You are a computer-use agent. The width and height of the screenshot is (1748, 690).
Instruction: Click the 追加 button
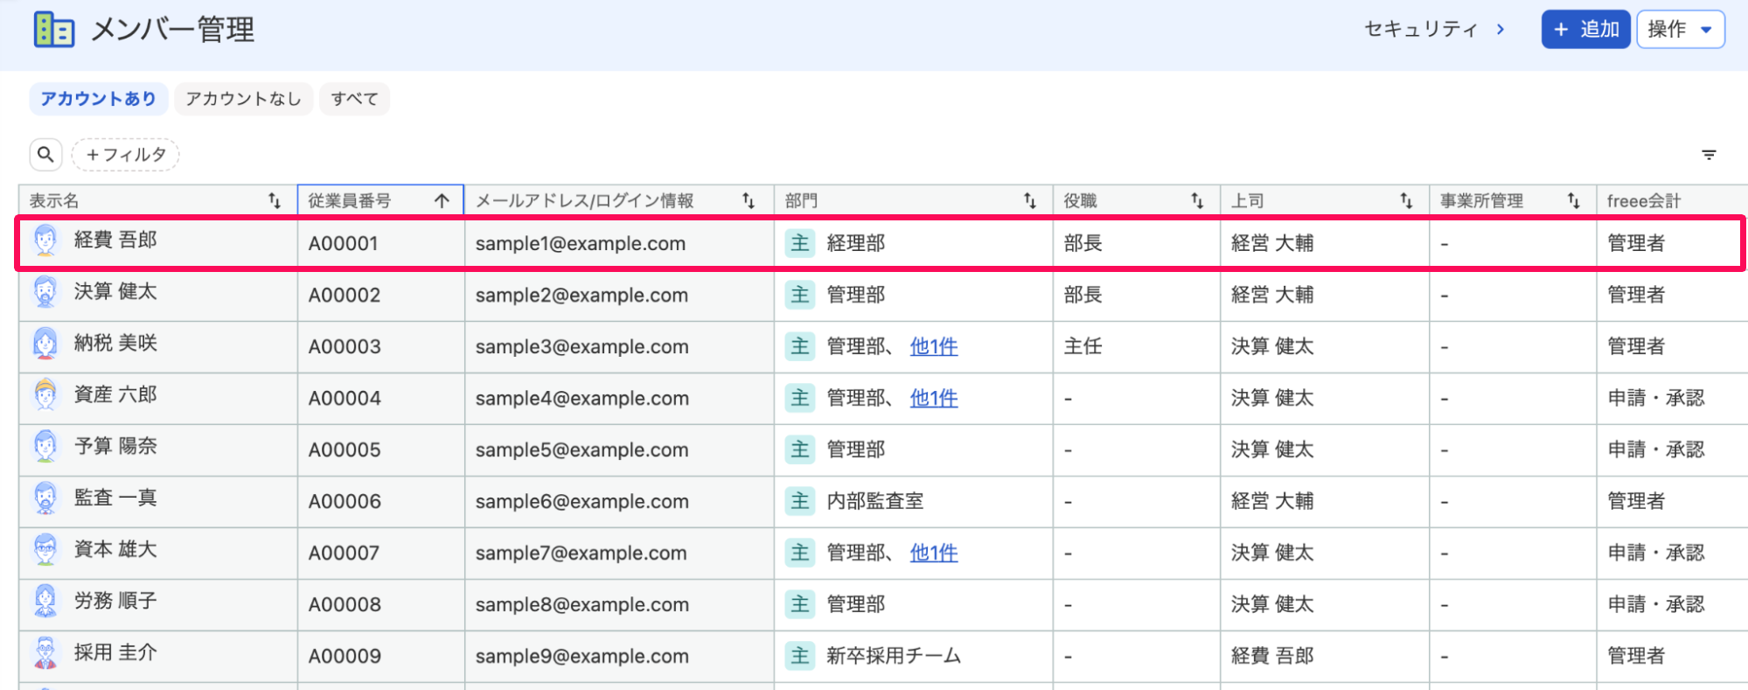point(1585,30)
